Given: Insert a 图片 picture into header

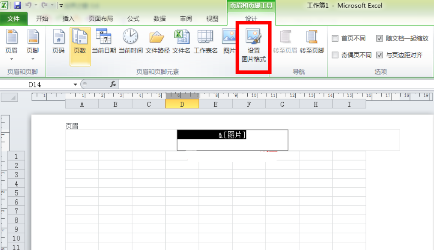Looking at the screenshot, I should (229, 42).
